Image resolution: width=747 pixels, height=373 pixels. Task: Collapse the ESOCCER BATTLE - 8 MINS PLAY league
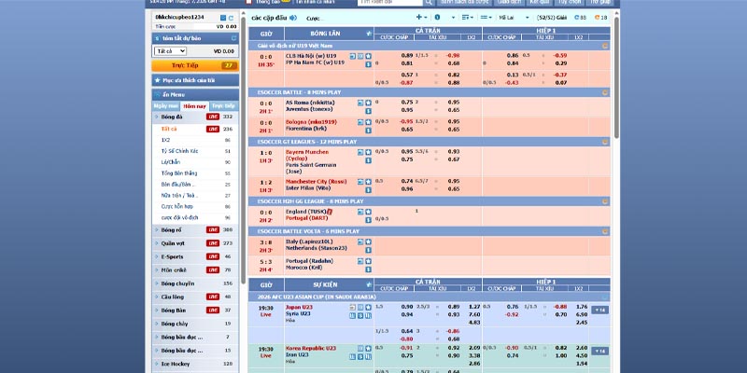606,91
